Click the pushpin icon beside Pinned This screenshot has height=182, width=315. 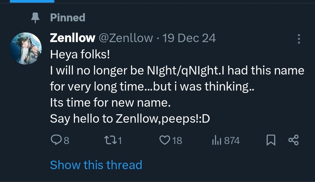point(35,18)
